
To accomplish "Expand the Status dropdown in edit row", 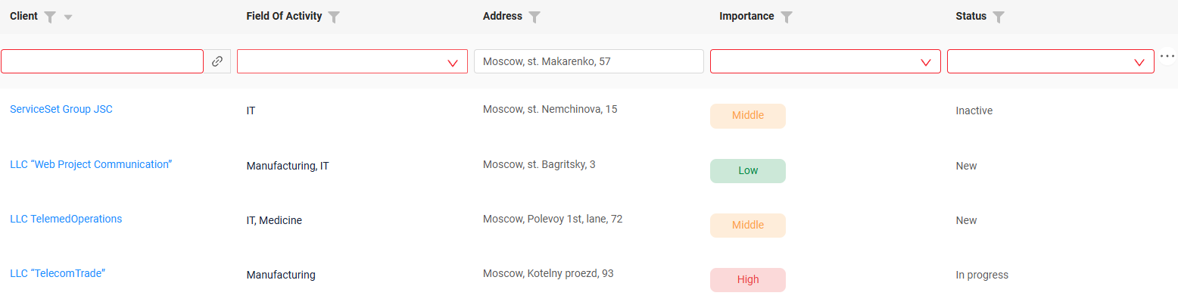I will click(x=1139, y=63).
